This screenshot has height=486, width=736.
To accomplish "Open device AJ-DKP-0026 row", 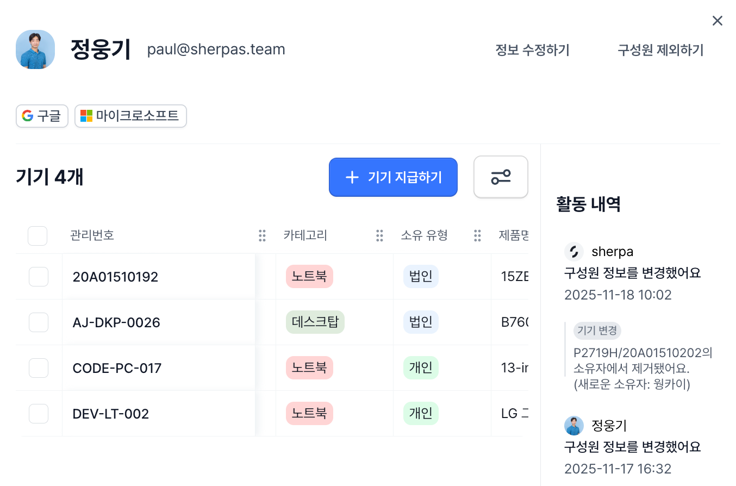I will pos(272,322).
